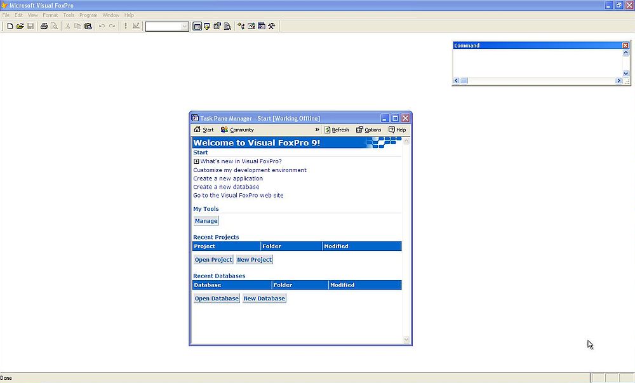Click the Open folder toolbar icon
Viewport: 635px width, 383px height.
click(x=20, y=26)
